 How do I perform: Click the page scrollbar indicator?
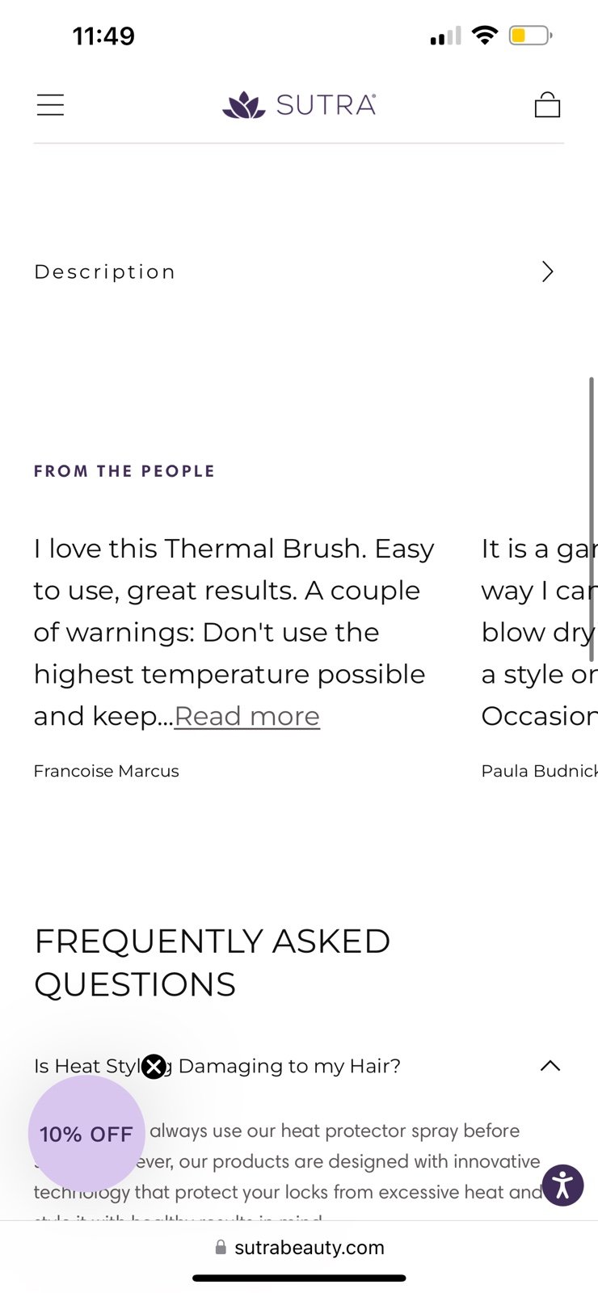coord(592,520)
